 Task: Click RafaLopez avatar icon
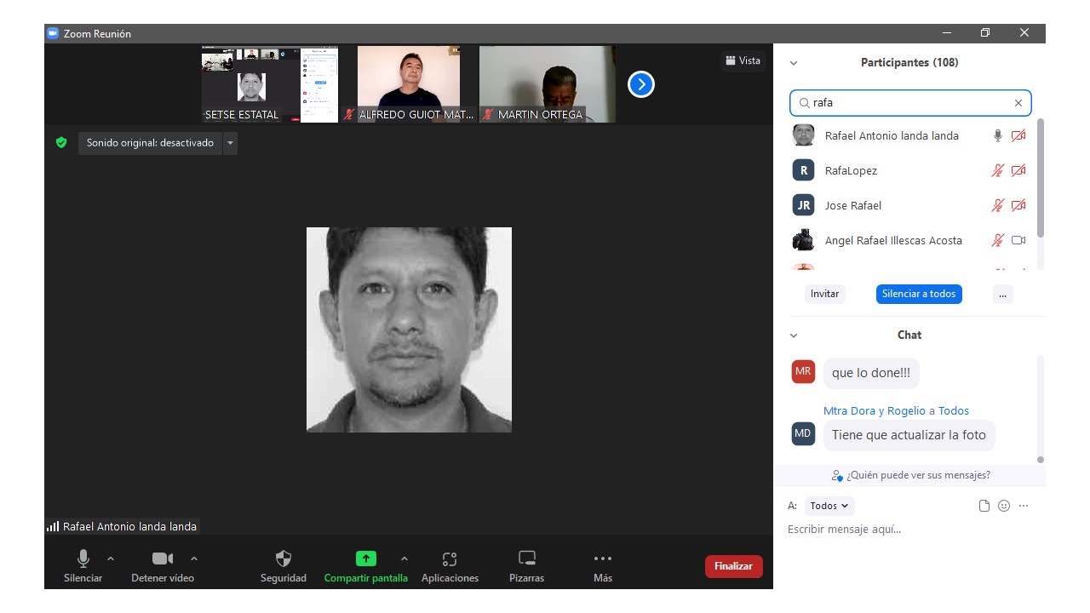coord(803,170)
